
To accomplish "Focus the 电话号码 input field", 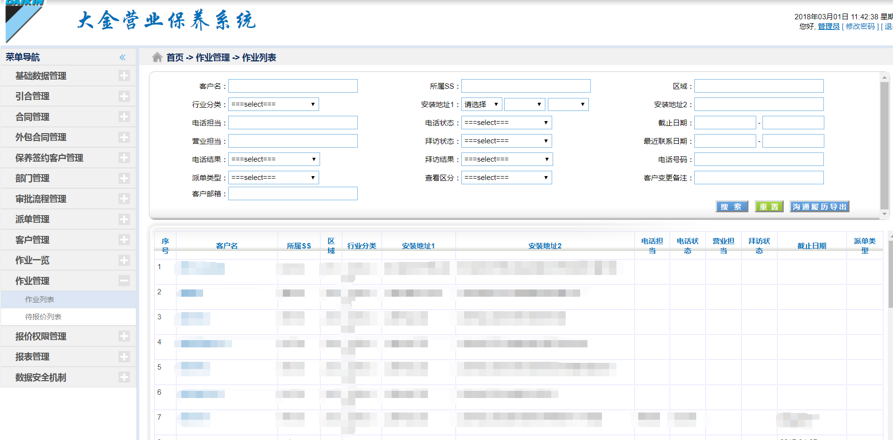I will coord(759,159).
